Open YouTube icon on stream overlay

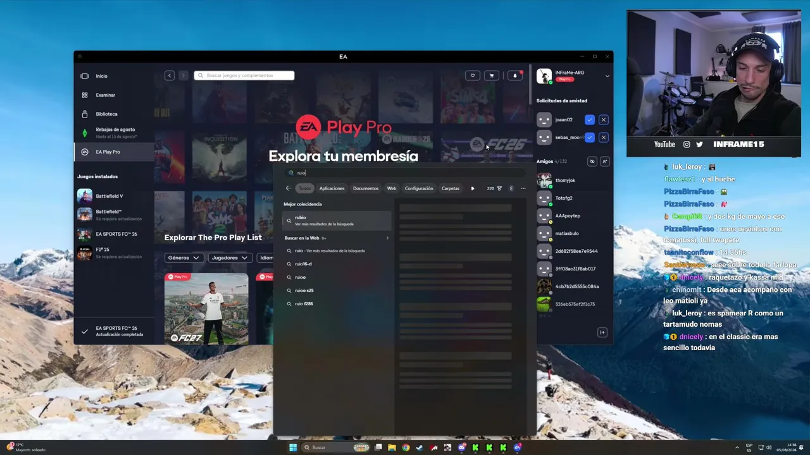pyautogui.click(x=664, y=144)
